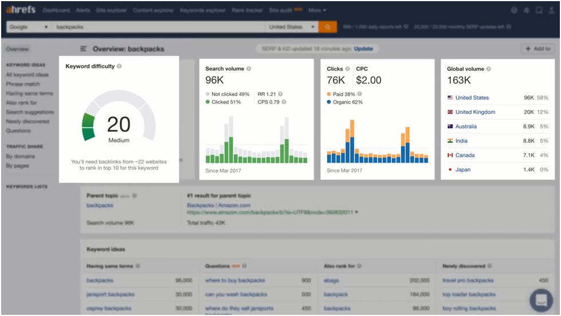Click the Update link
The image size is (561, 316).
(363, 49)
